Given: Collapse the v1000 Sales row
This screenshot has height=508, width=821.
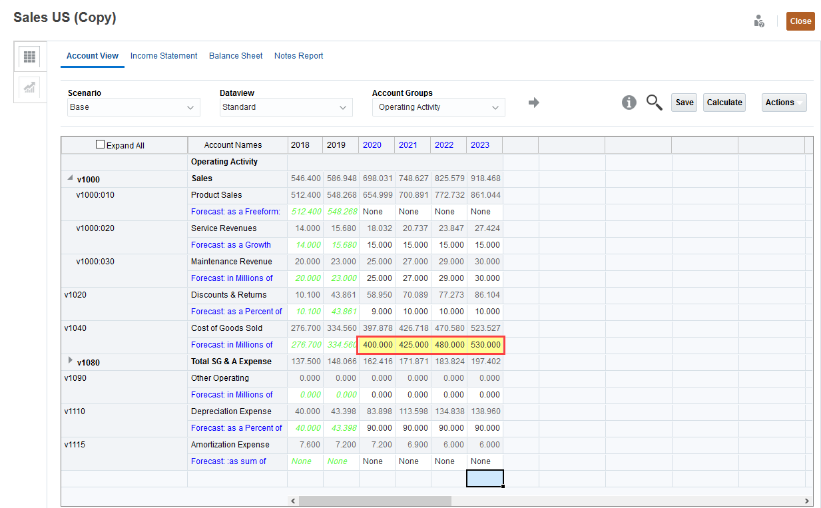Looking at the screenshot, I should pos(69,177).
